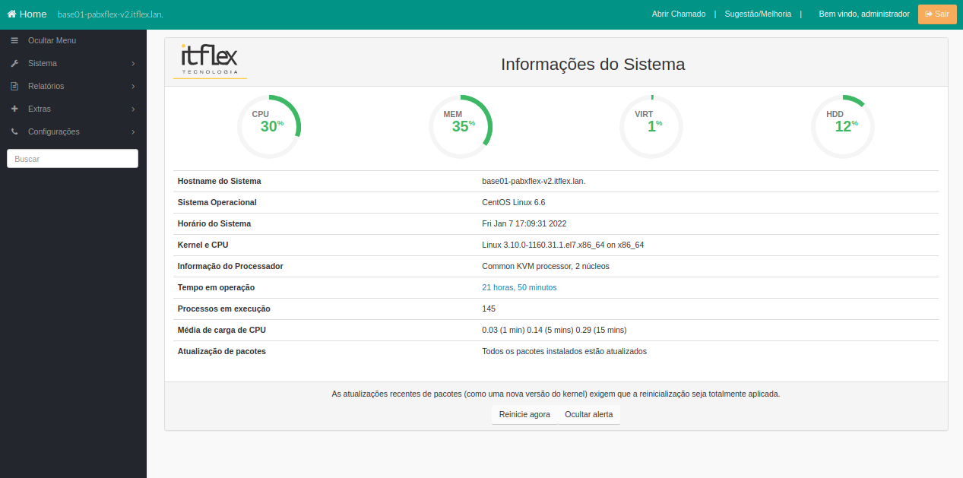Click the Sistema Operacional label

tap(217, 203)
